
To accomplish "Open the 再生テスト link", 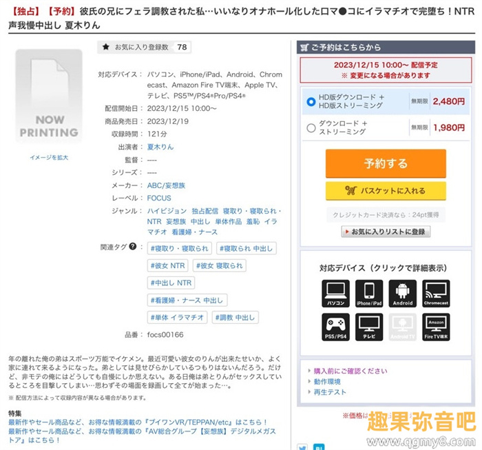I will click(330, 393).
